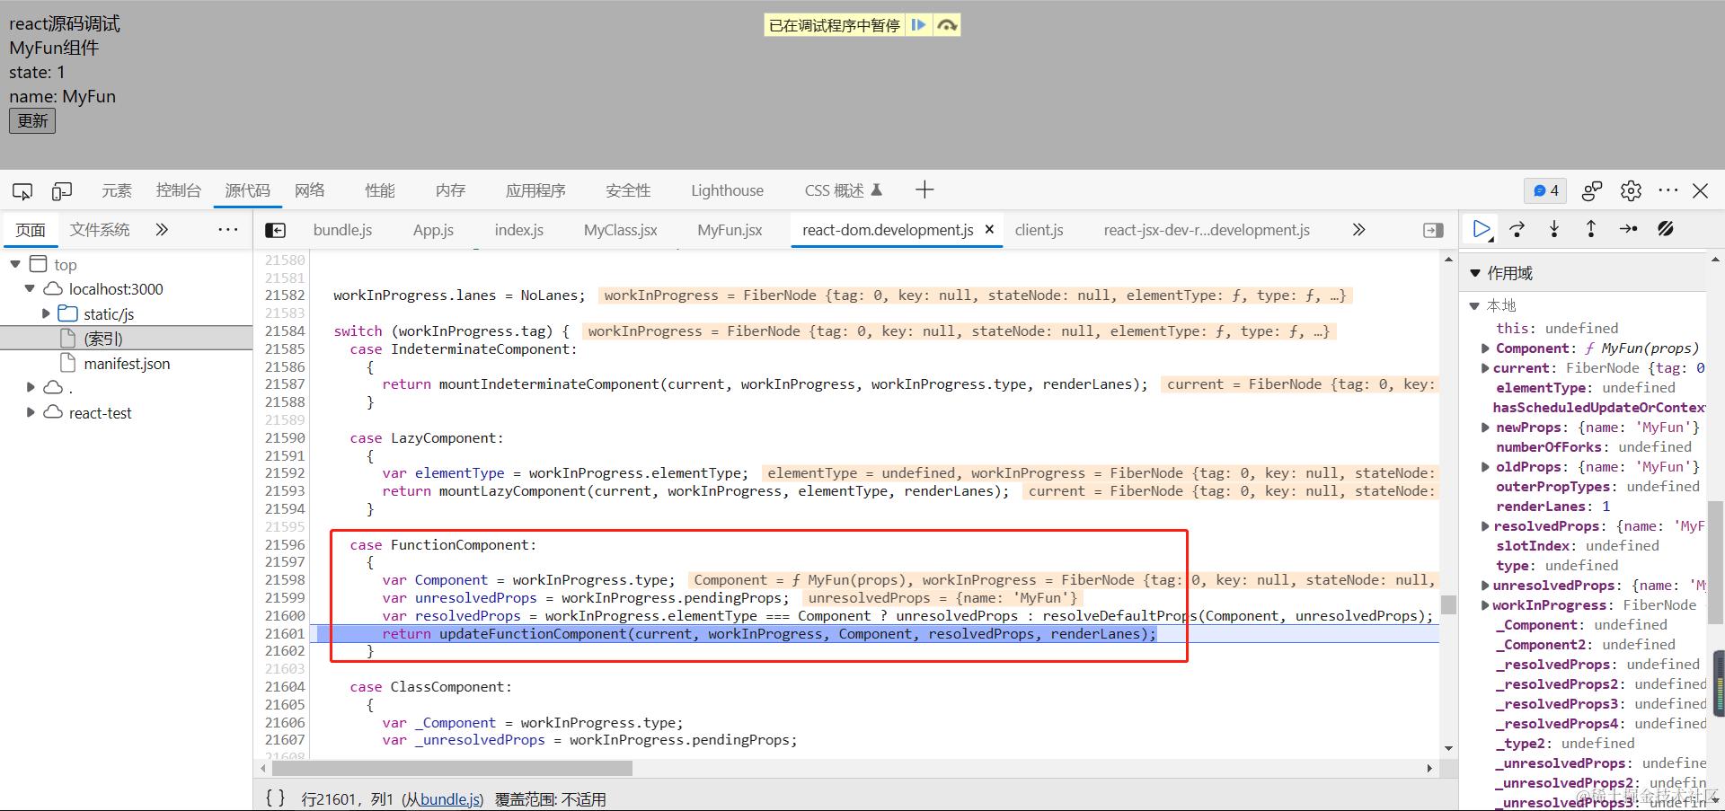
Task: Switch to client.js file tab
Action: pos(1039,230)
